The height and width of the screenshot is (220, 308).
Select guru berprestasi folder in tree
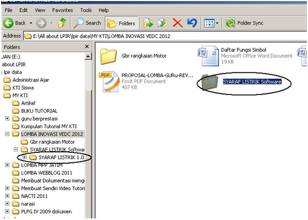(35, 118)
